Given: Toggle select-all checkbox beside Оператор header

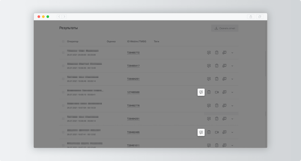Looking at the screenshot, I should point(63,41).
